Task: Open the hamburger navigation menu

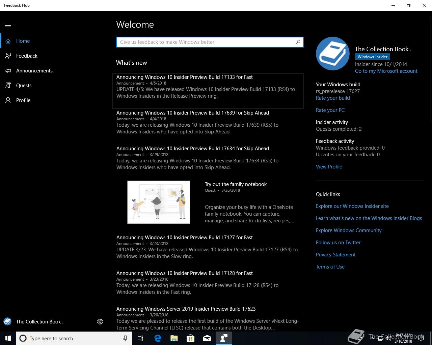Action: tap(8, 25)
